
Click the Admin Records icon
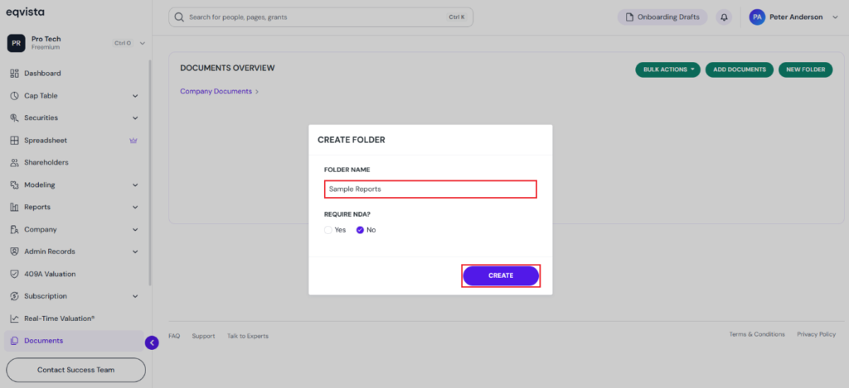[15, 251]
